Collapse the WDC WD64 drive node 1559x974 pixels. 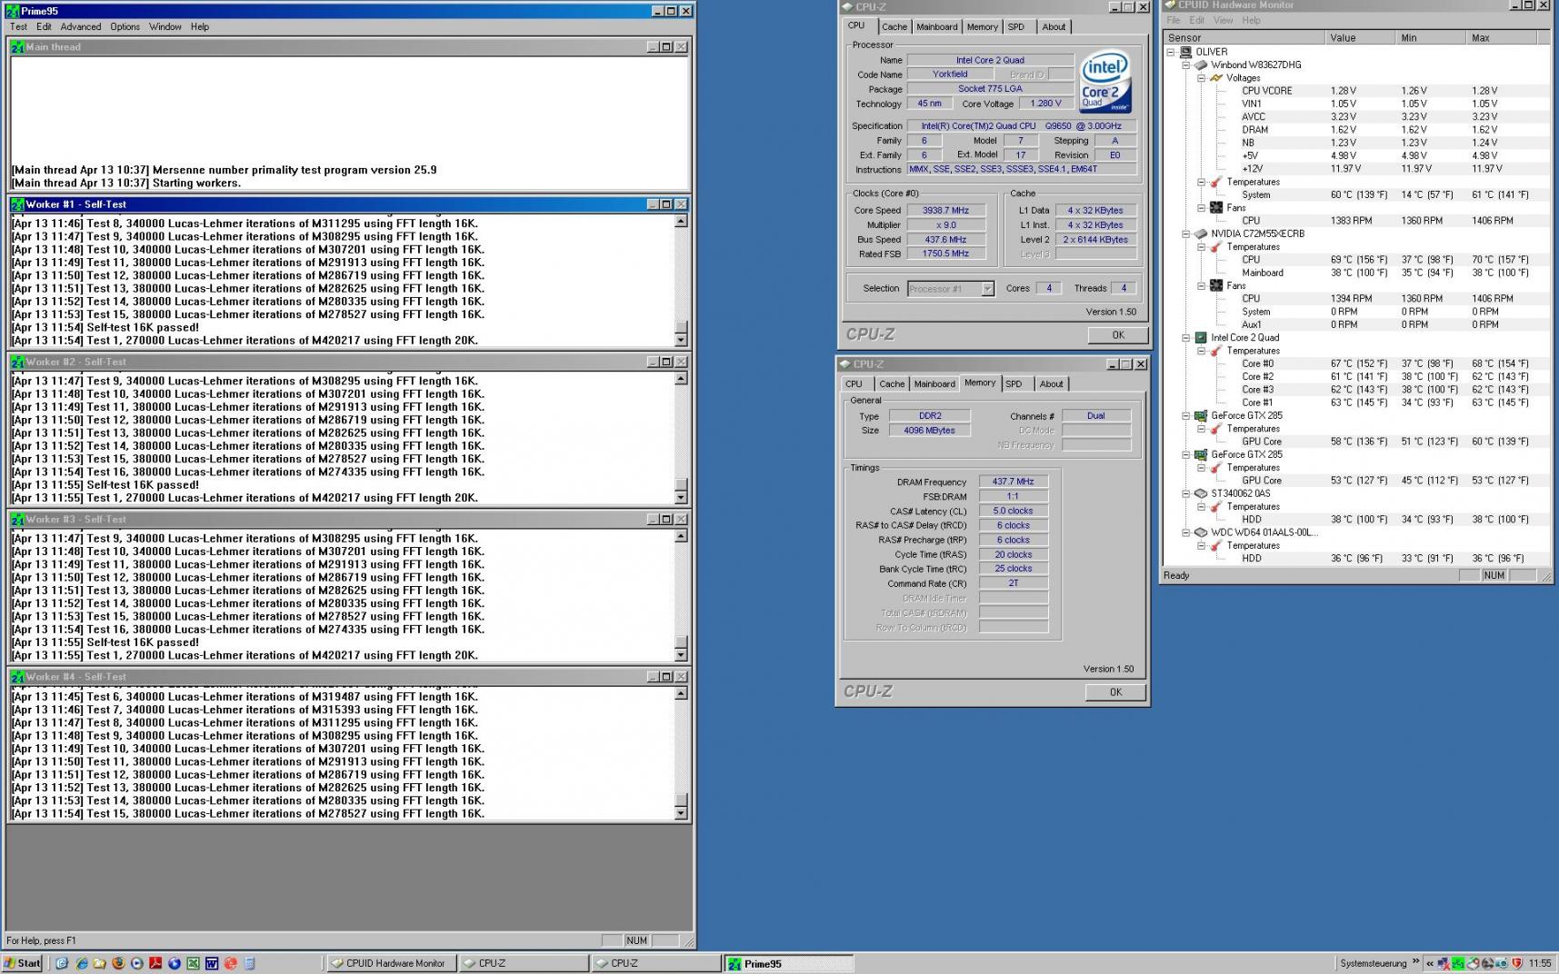click(x=1186, y=532)
